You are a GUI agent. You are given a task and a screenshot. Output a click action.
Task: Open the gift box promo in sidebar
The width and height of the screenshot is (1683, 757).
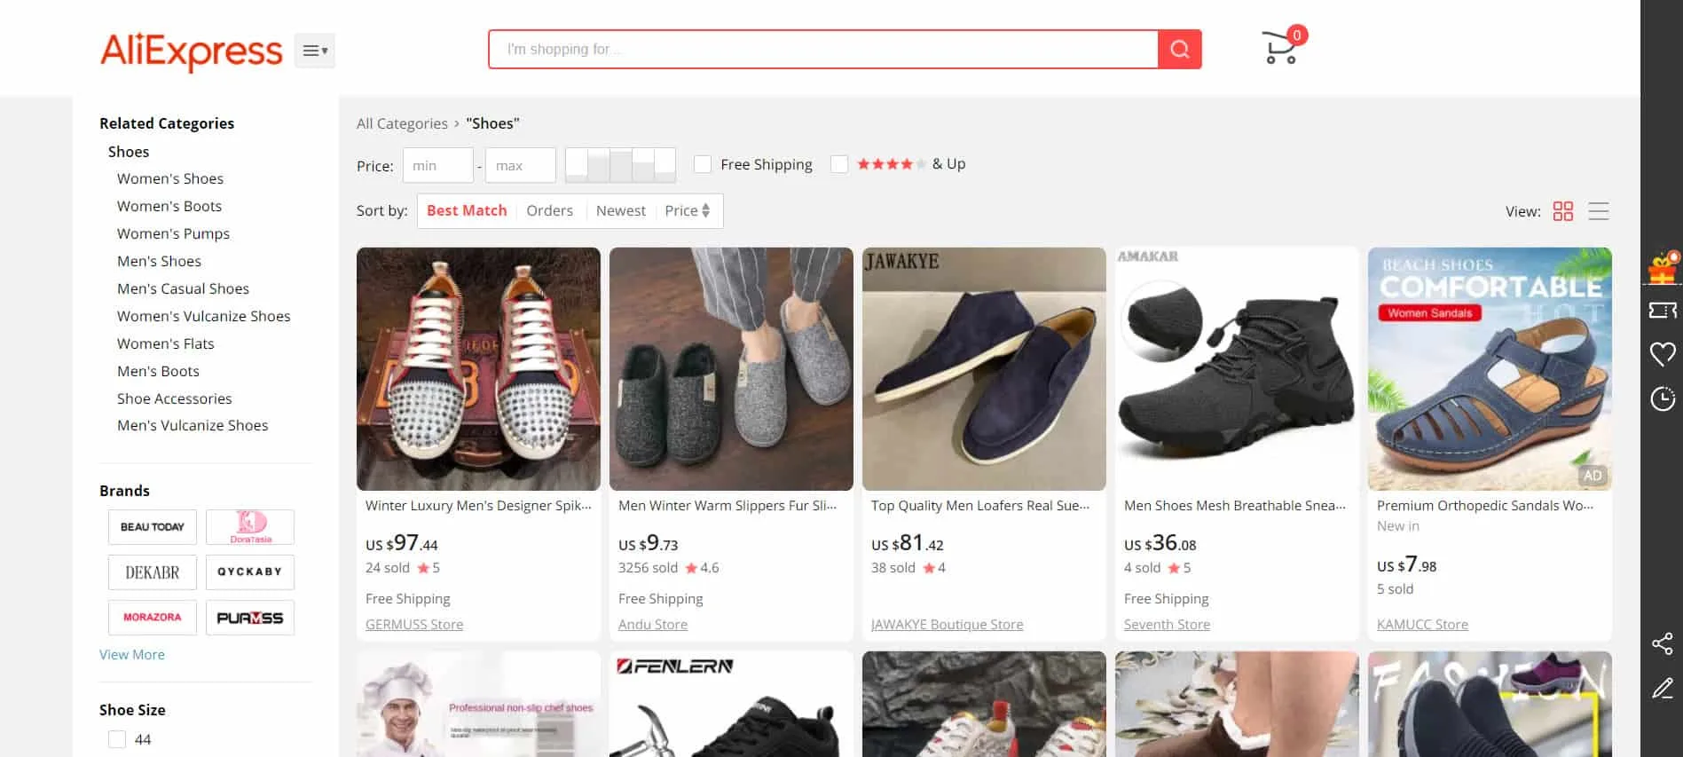pos(1662,269)
